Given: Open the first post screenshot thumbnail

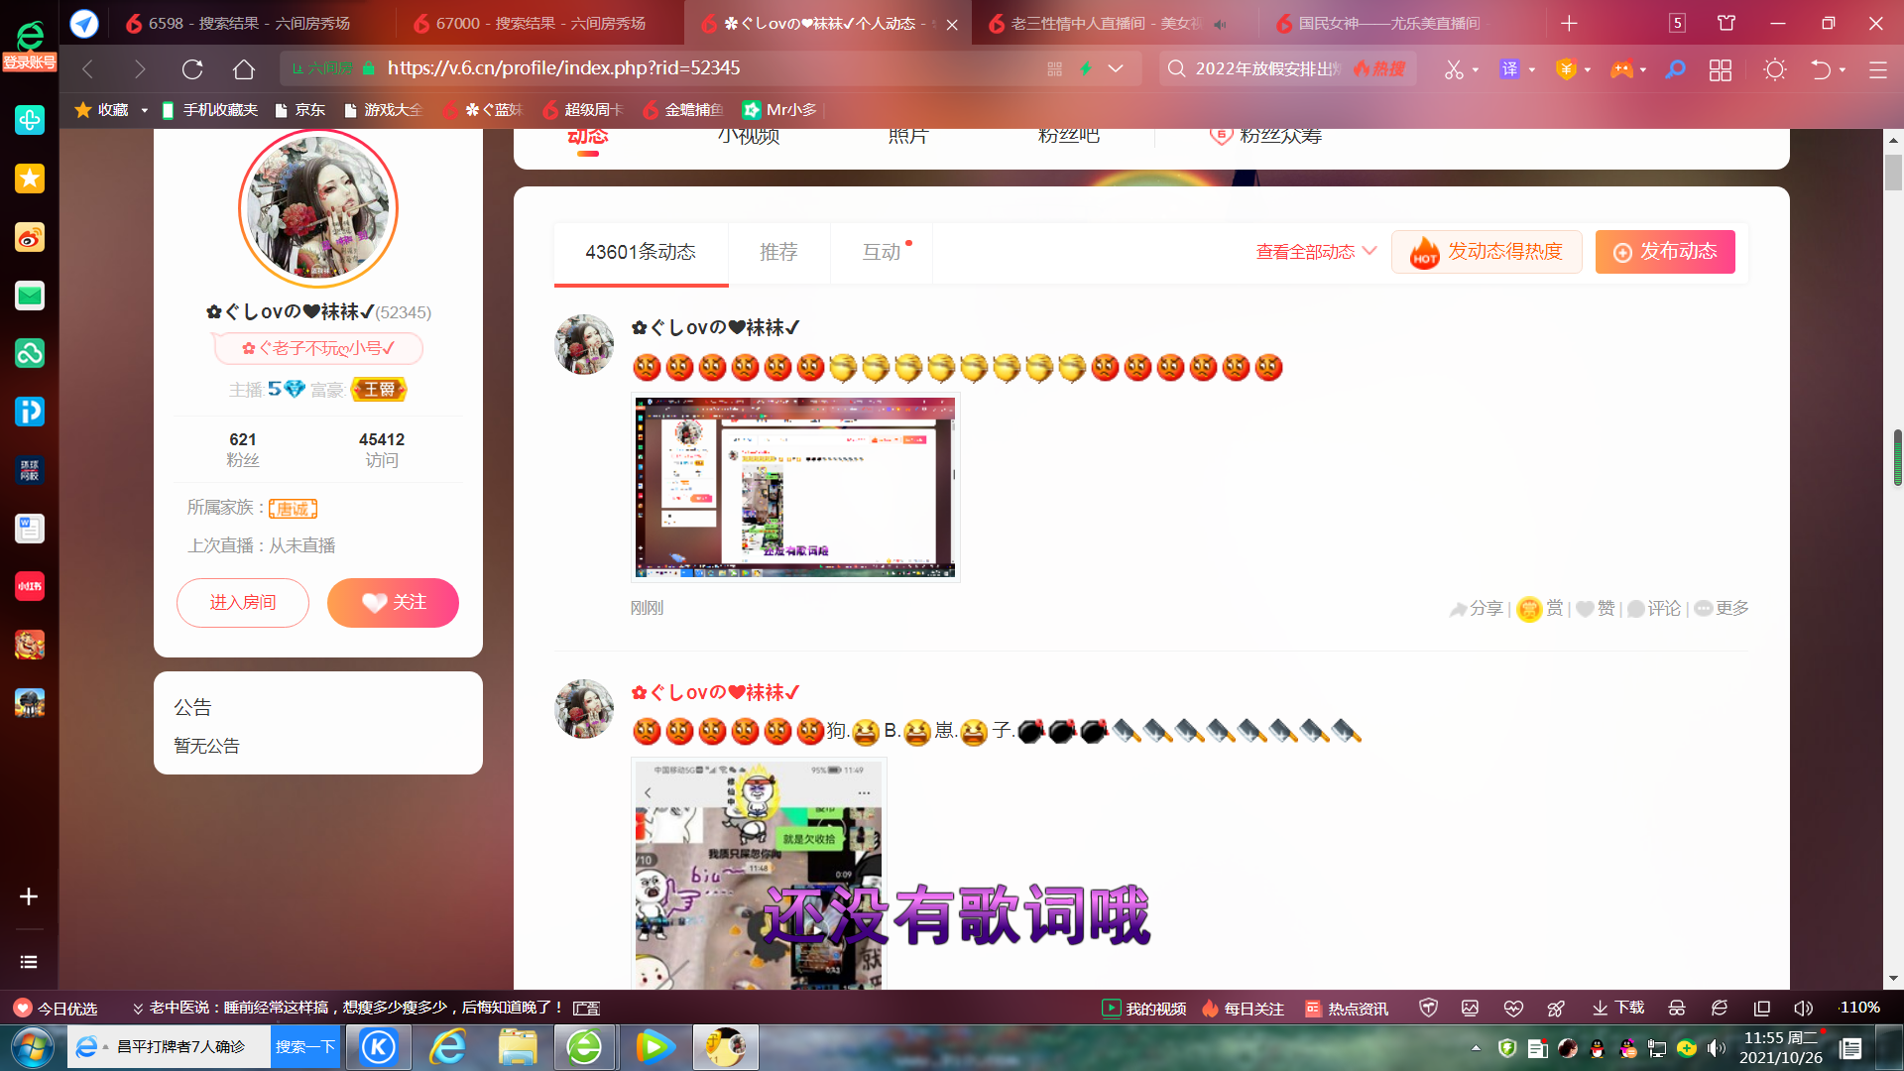Looking at the screenshot, I should click(x=795, y=487).
